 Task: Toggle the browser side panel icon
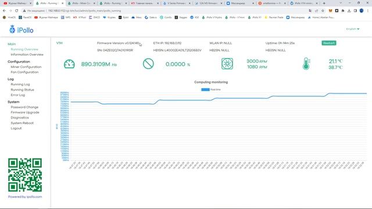pyautogui.click(x=355, y=10)
